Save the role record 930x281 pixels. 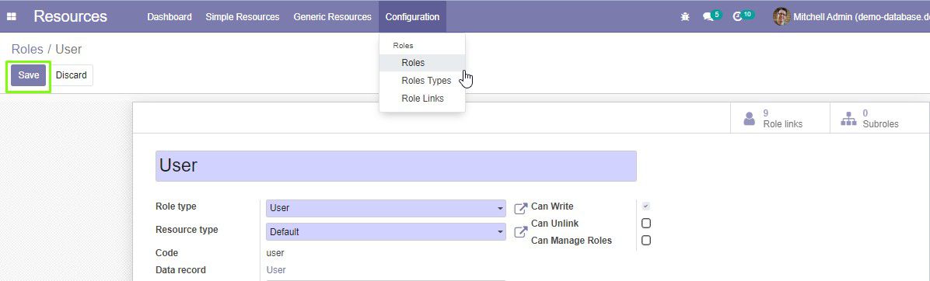pos(29,75)
